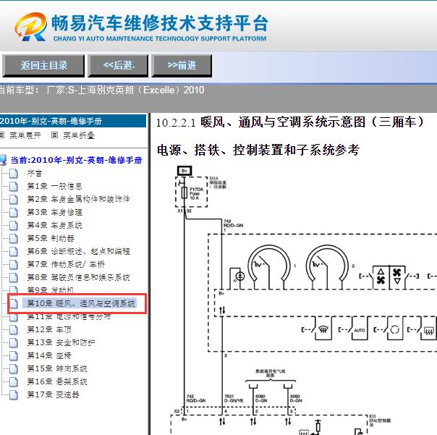Image resolution: width=437 pixels, height=435 pixels.
Task: Click heading 10.2.2.1 暖风、通风与空调系统示意图
Action: click(290, 122)
